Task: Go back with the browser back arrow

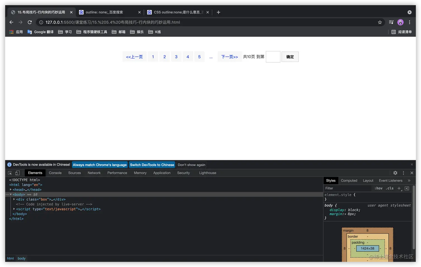Action: pyautogui.click(x=11, y=22)
